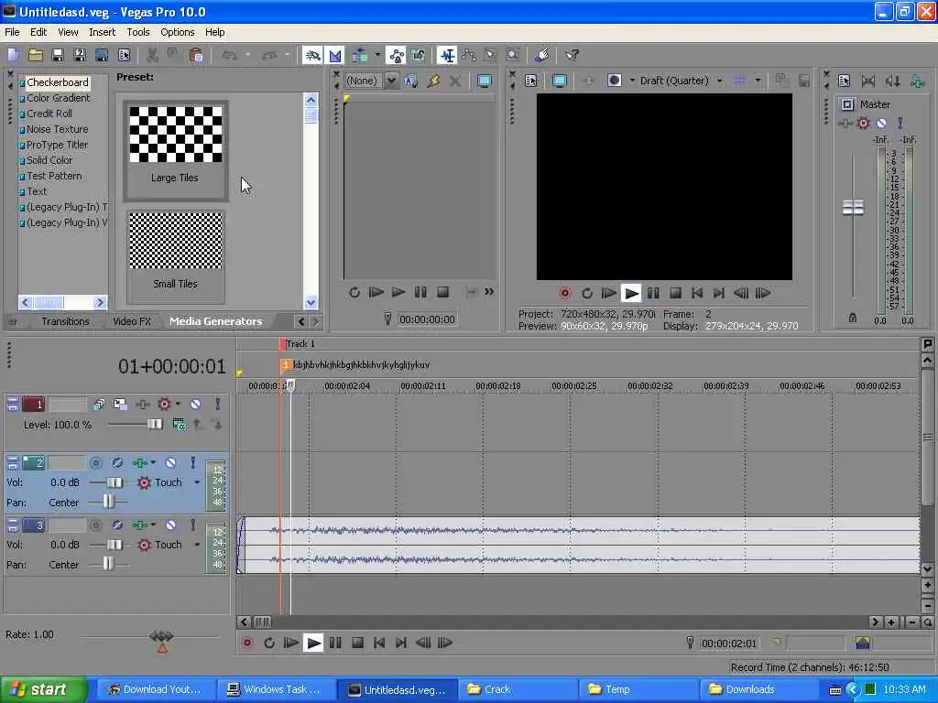Select the Normal Edit tool in the toolbar
Screen dimensions: 938x703
[x=447, y=56]
